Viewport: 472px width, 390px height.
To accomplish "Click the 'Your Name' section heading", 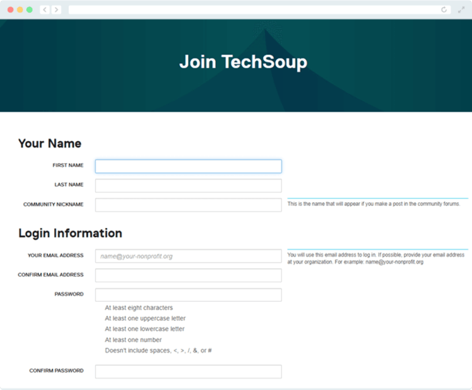I will pos(50,144).
